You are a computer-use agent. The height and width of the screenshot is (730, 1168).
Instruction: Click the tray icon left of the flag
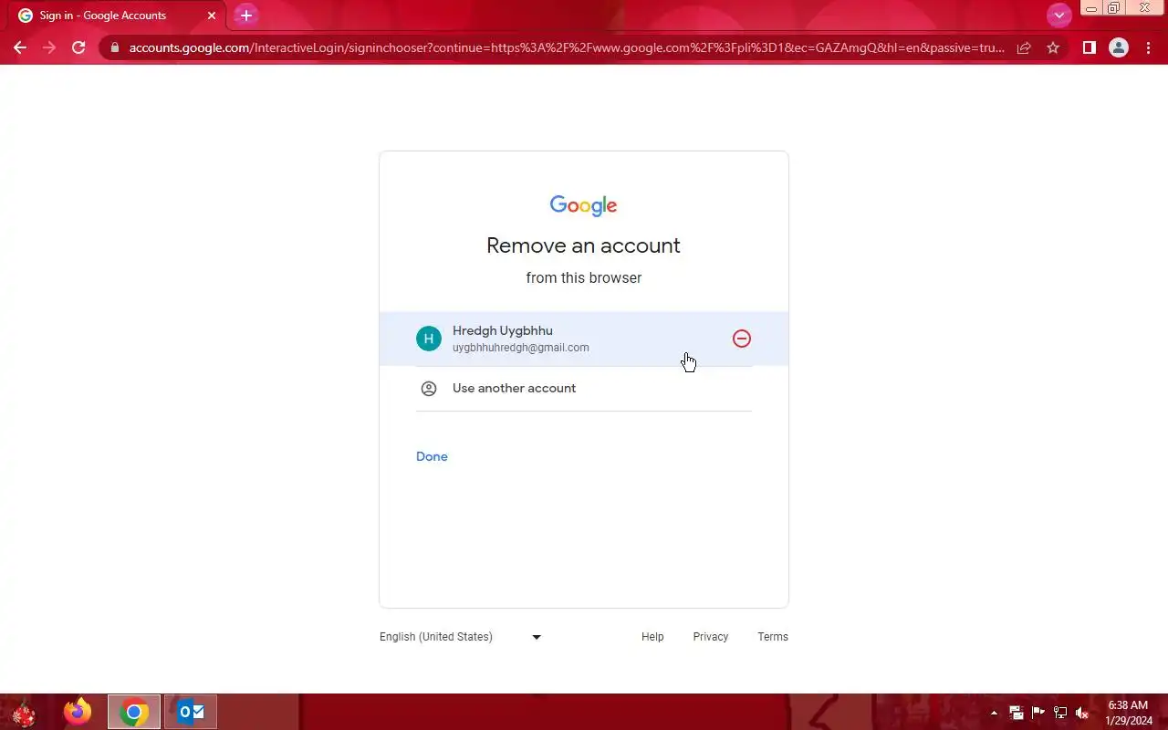pyautogui.click(x=1017, y=713)
